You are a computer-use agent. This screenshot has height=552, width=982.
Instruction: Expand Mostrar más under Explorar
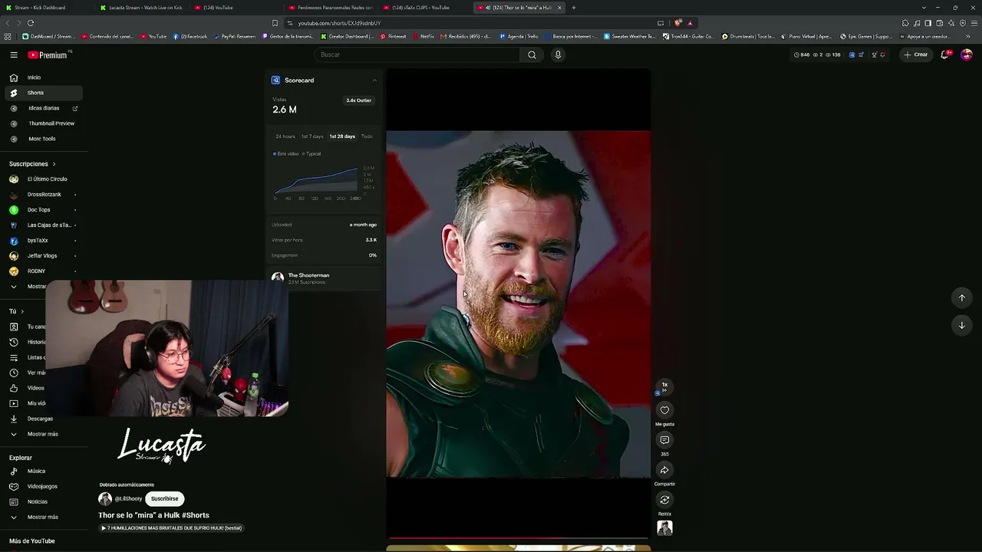pos(44,517)
